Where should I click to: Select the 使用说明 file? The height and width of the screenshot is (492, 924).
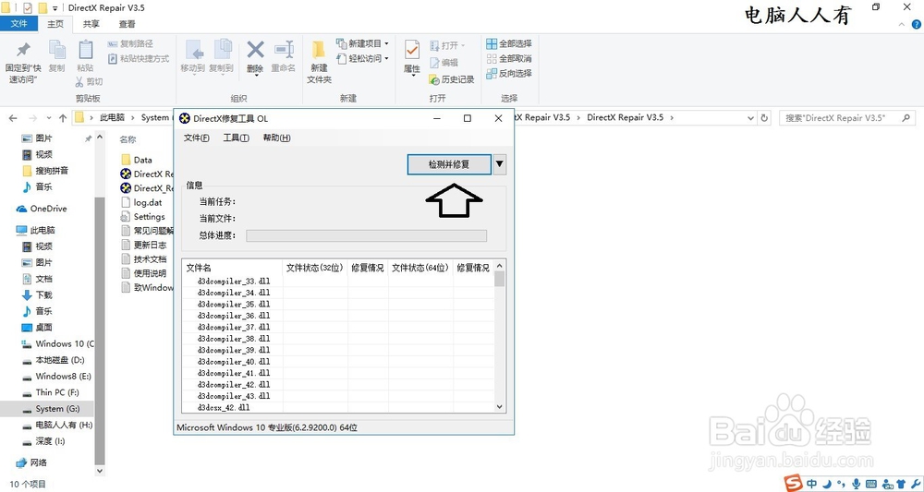[x=143, y=273]
